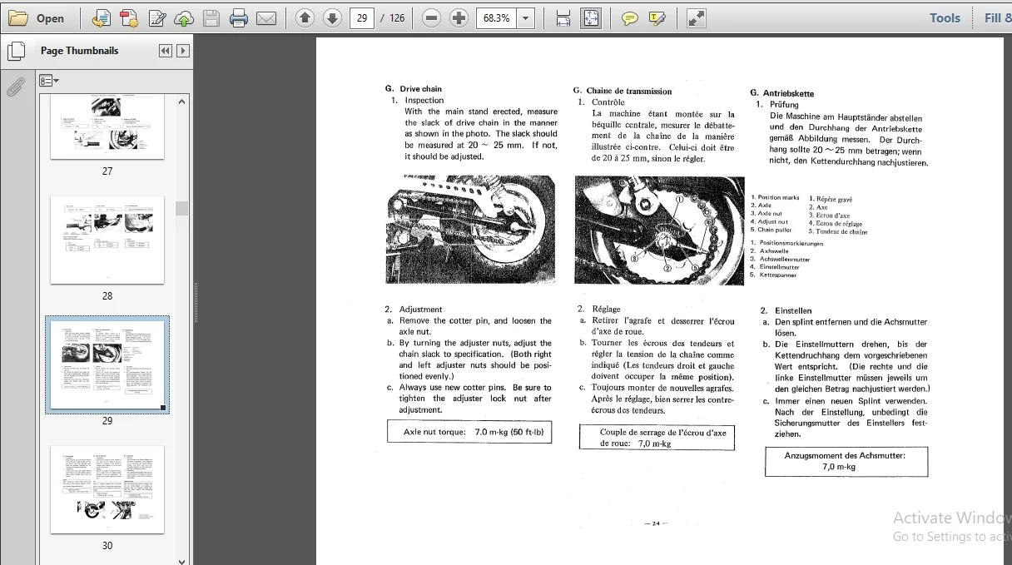Go to previous page with up arrow
1012x565 pixels.
(x=305, y=17)
